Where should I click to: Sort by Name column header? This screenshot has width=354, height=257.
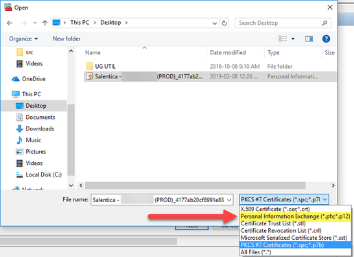tap(93, 52)
